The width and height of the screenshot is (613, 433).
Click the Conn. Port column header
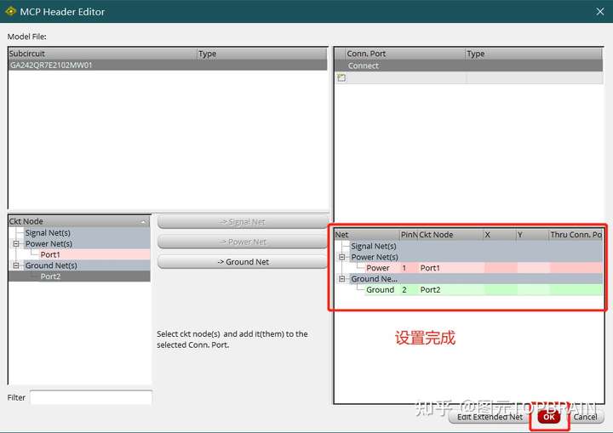click(x=405, y=54)
